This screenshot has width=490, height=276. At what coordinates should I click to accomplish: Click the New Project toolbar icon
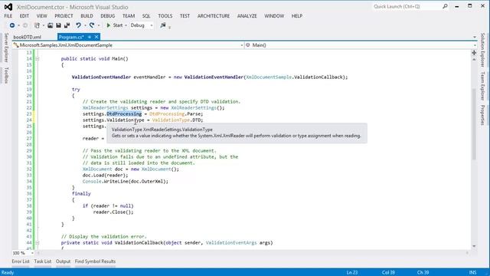37,25
